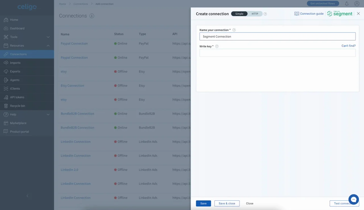
Task: Click the Help question mark icon
Action: [6, 114]
